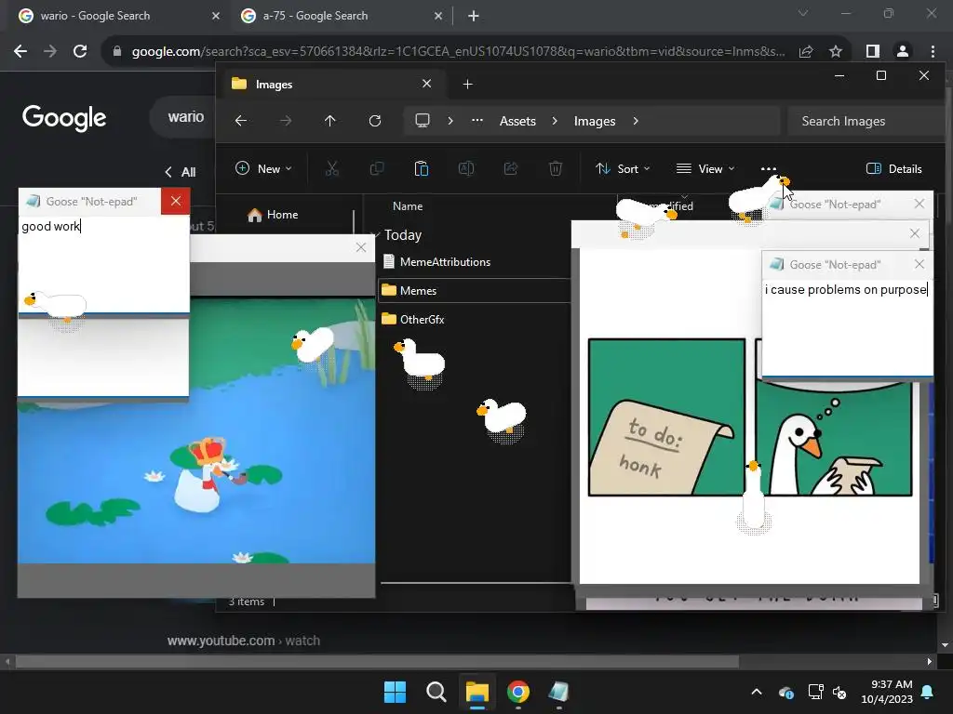Screen dimensions: 953x714
Task: Collapse the Today group in file list
Action: [x=376, y=235]
